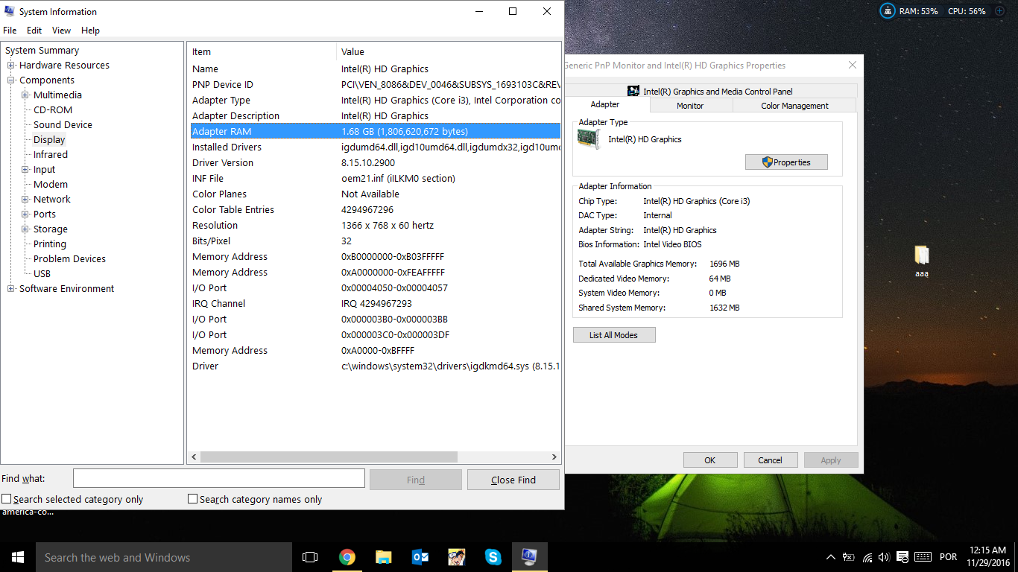Select the Resolution row in details
This screenshot has width=1018, height=572.
pyautogui.click(x=376, y=225)
